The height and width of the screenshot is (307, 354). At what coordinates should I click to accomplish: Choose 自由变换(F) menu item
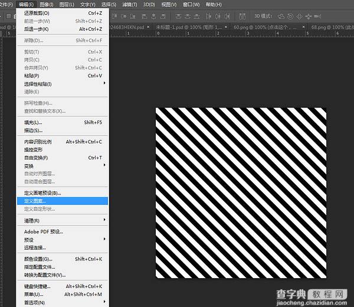pos(63,158)
